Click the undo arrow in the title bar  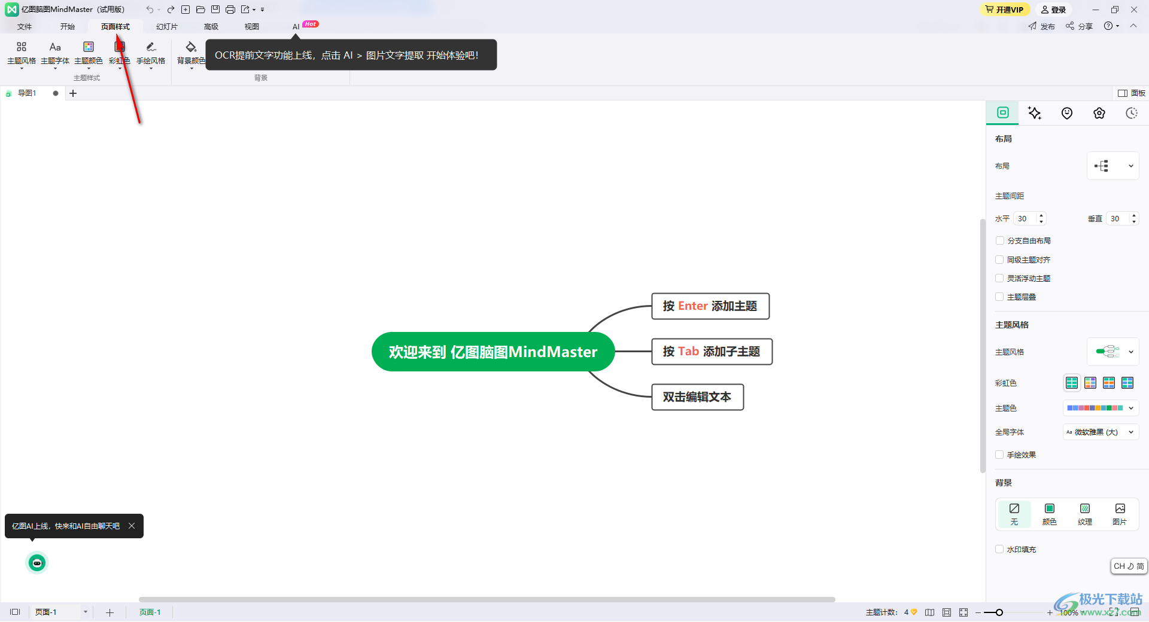tap(150, 10)
